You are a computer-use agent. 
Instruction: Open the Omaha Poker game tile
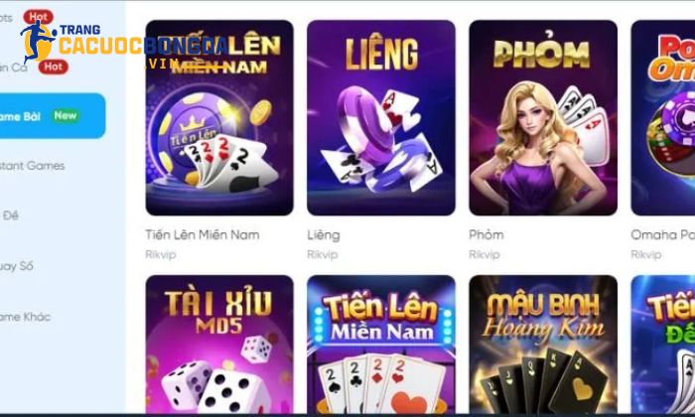(x=663, y=118)
